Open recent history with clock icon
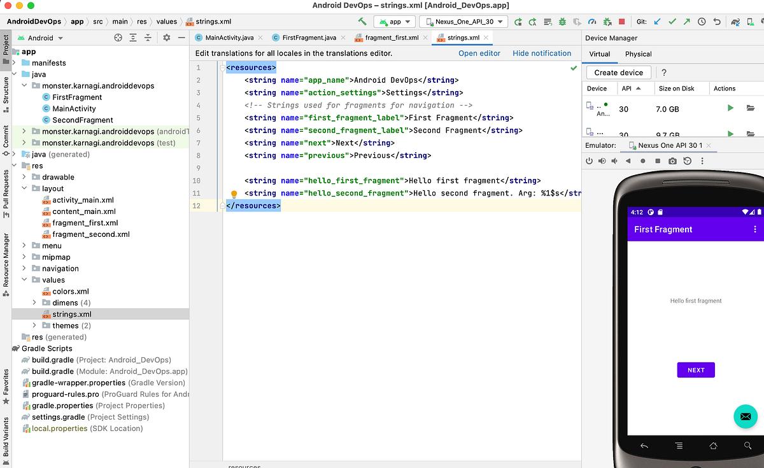 (x=702, y=21)
